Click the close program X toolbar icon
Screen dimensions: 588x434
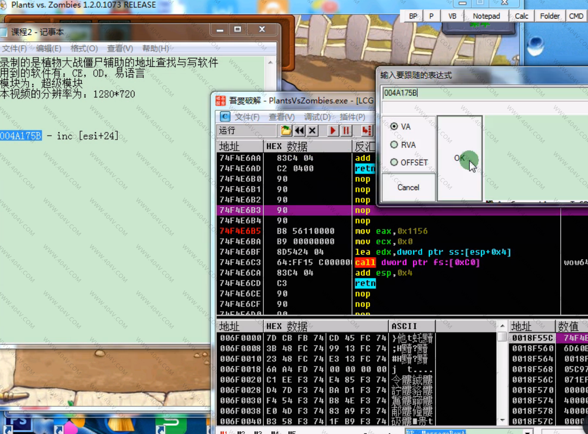click(x=313, y=131)
